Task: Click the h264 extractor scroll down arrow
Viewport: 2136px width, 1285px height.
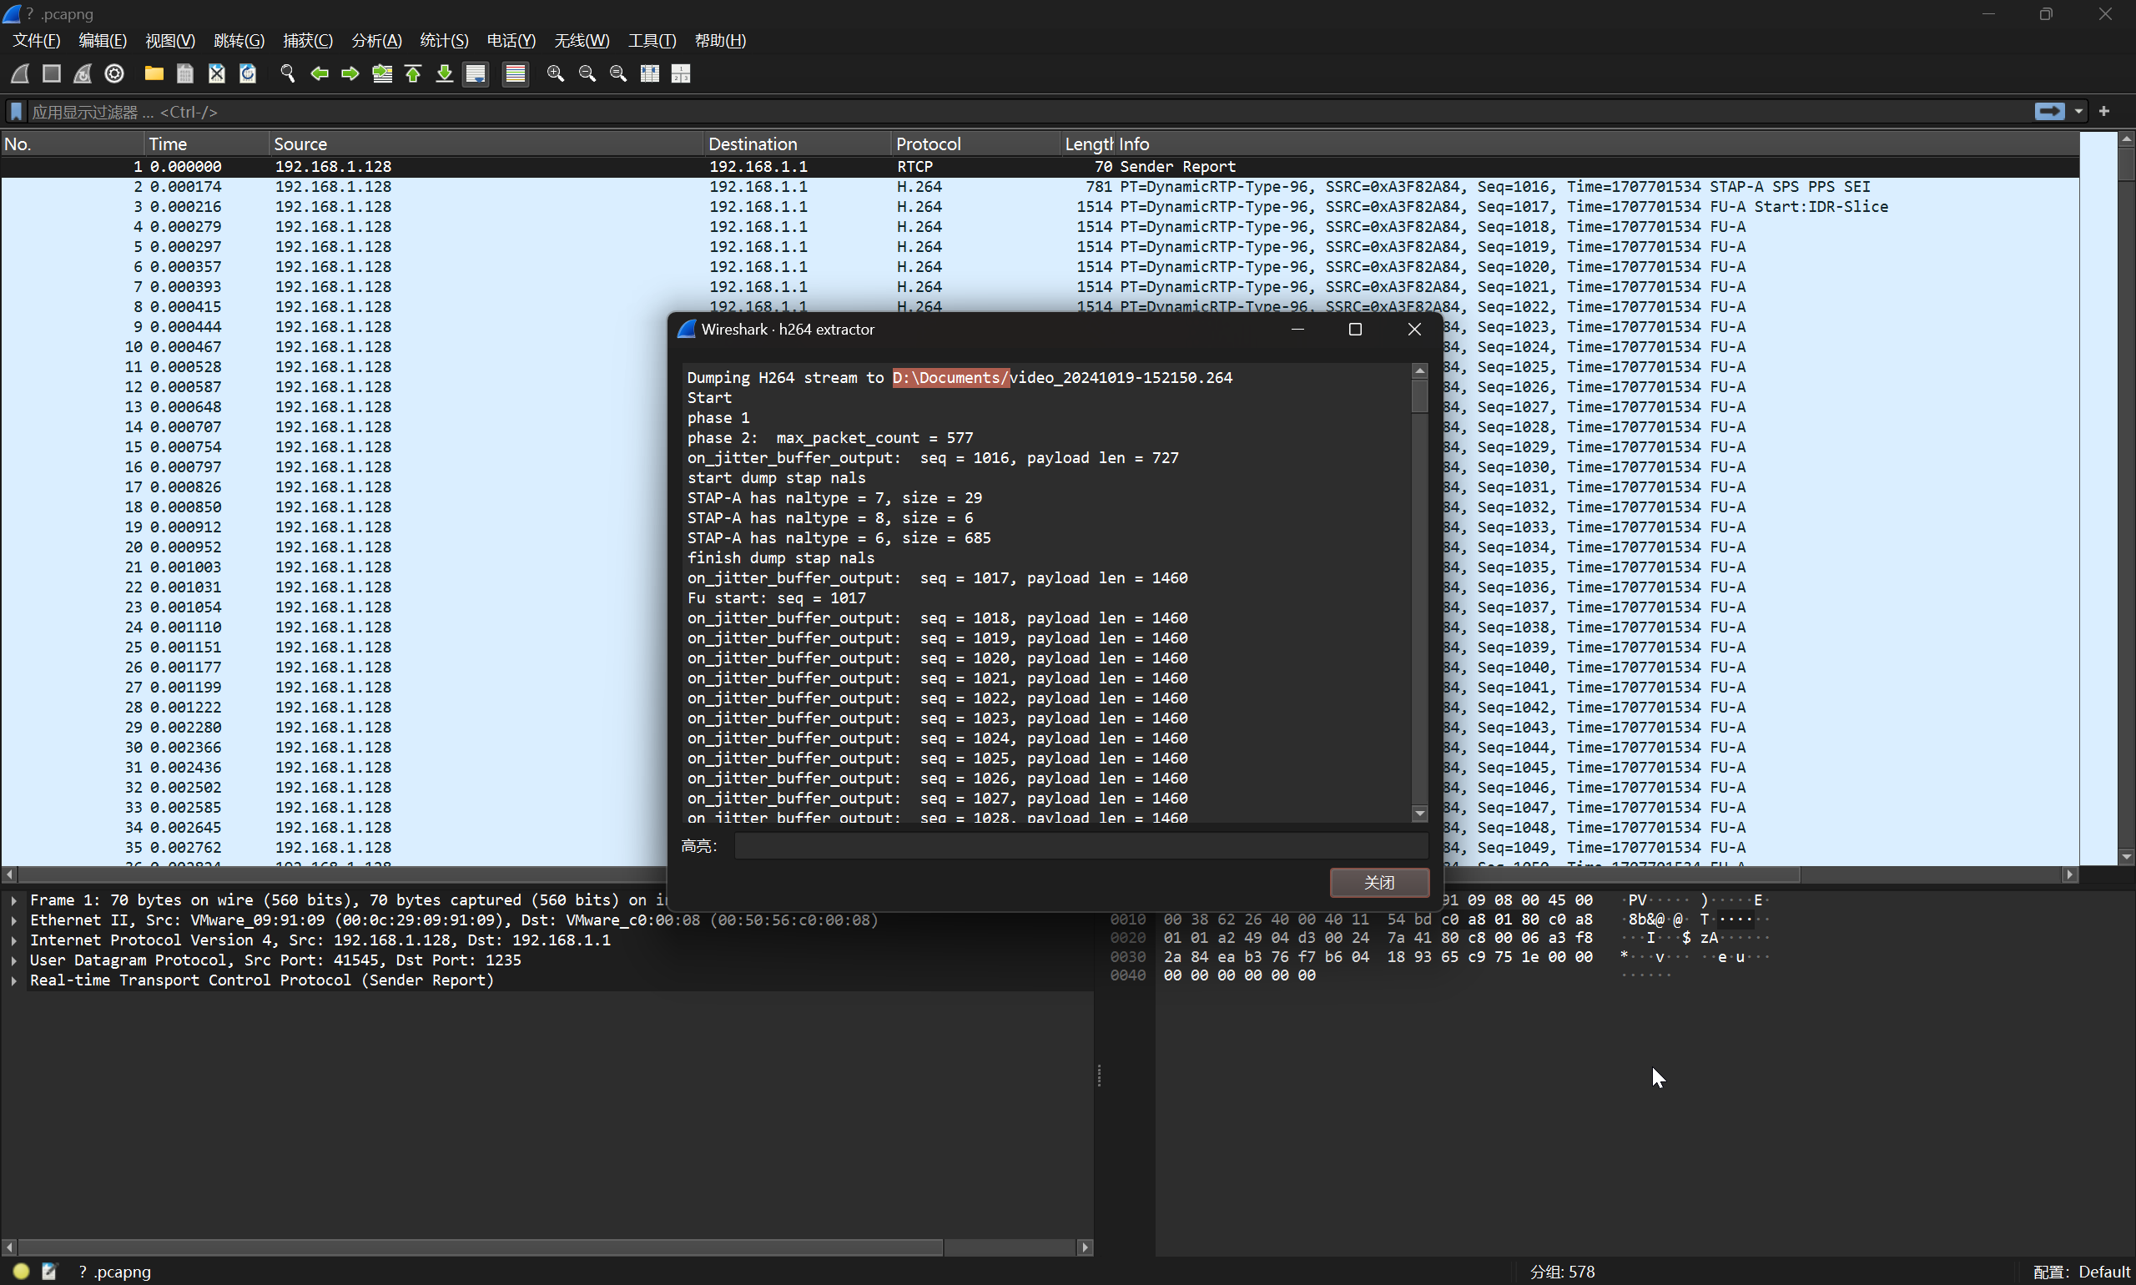Action: click(x=1419, y=814)
